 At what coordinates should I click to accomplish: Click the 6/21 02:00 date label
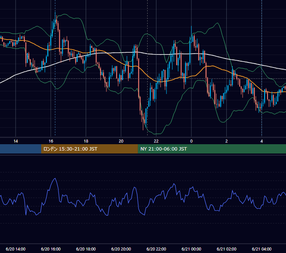point(227,249)
